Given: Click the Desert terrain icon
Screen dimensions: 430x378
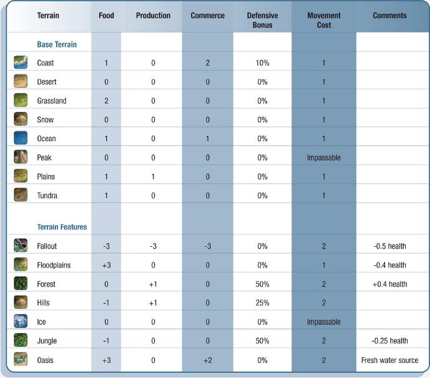Looking at the screenshot, I should [x=21, y=81].
